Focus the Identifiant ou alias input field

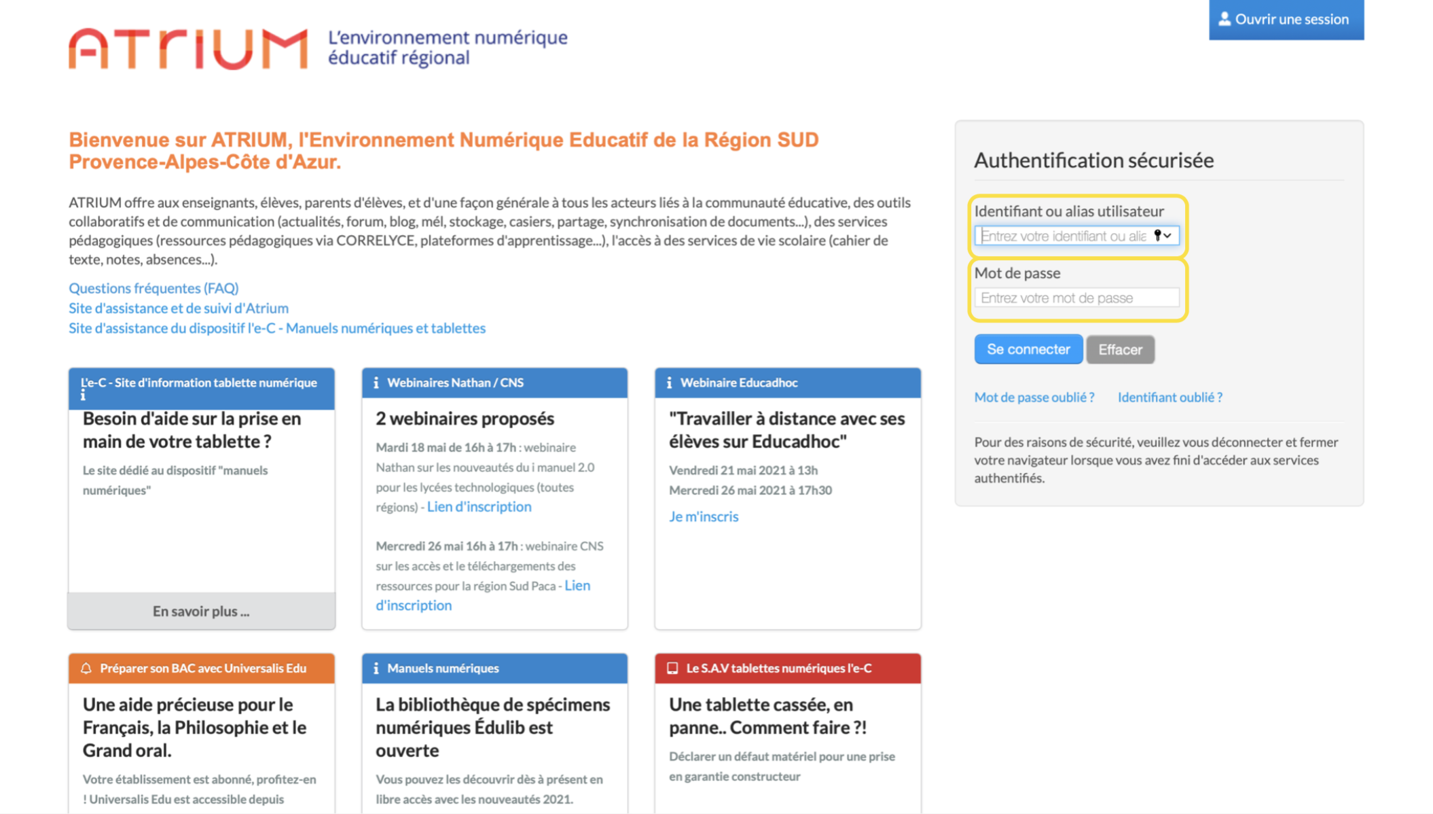tap(1076, 236)
